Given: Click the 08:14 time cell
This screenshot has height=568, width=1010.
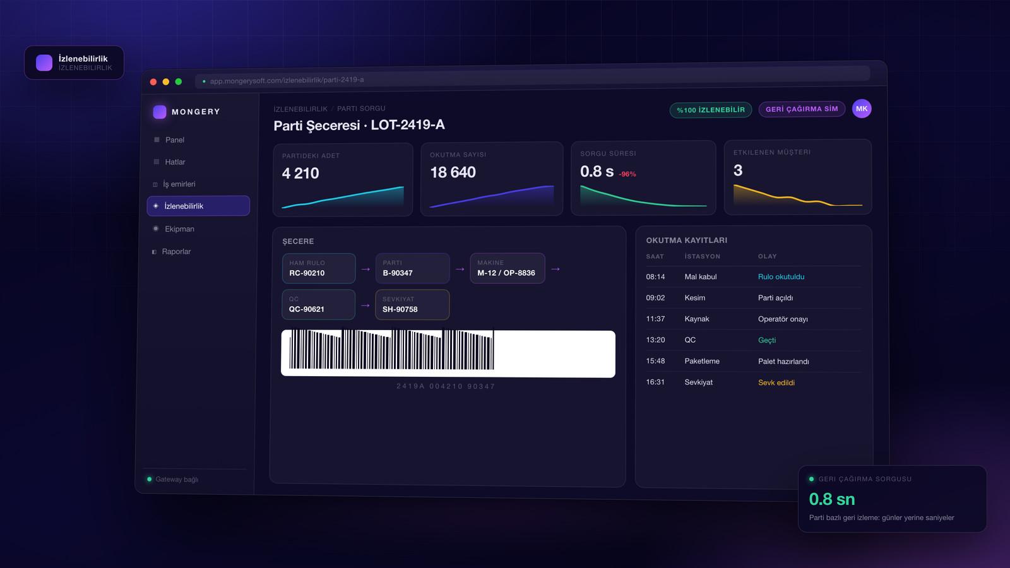Looking at the screenshot, I should 655,276.
